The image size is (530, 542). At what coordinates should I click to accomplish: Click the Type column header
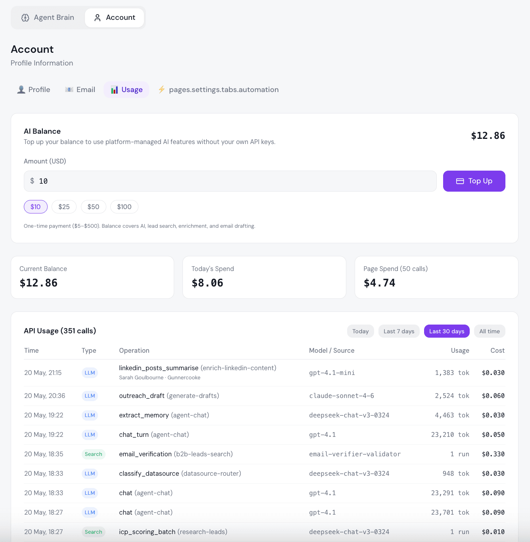point(89,350)
